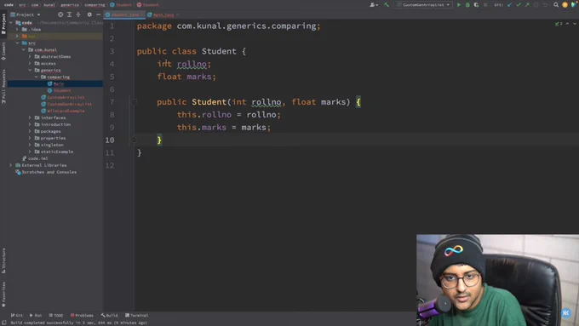Image resolution: width=579 pixels, height=326 pixels.
Task: Expand External Libraries node
Action: point(11,165)
